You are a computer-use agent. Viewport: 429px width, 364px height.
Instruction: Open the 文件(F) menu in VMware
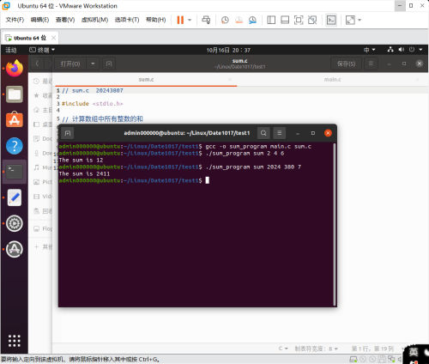(x=15, y=20)
